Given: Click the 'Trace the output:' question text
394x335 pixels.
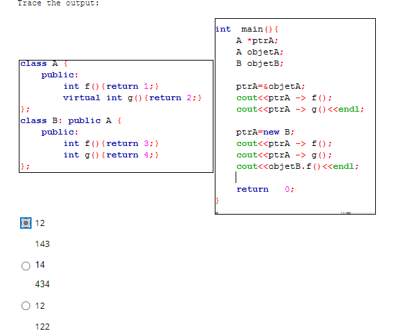Looking at the screenshot, I should pos(58,3).
